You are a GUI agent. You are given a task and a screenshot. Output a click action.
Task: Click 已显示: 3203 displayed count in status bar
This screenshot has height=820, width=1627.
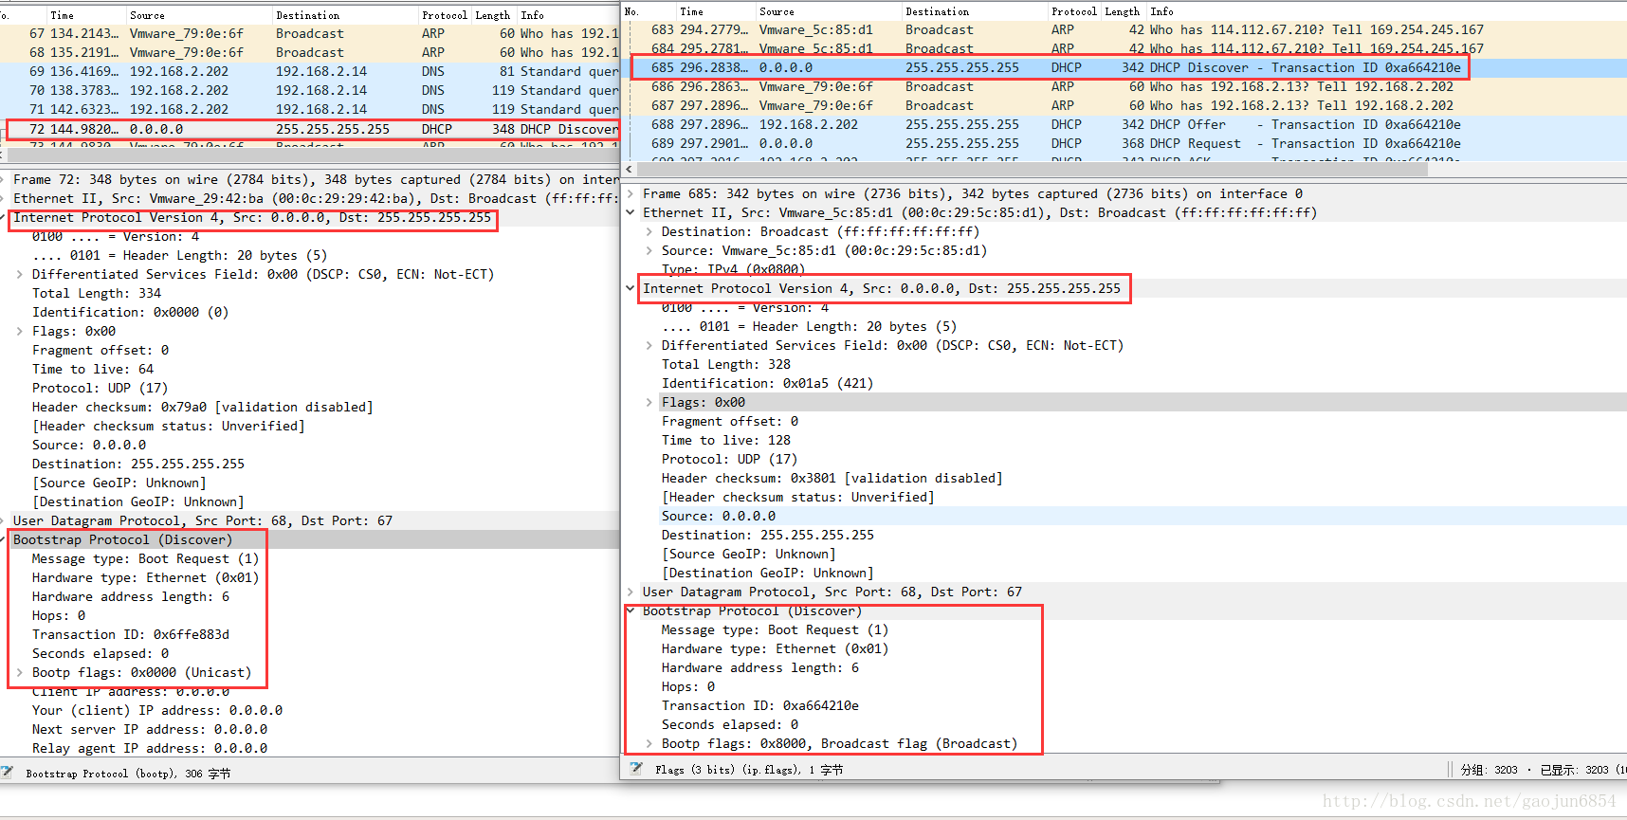click(x=1574, y=770)
